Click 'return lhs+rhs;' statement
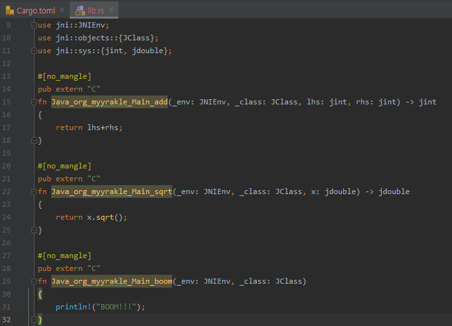The height and width of the screenshot is (326, 452). click(x=89, y=127)
